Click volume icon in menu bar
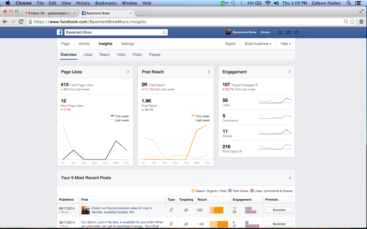 coord(276,3)
